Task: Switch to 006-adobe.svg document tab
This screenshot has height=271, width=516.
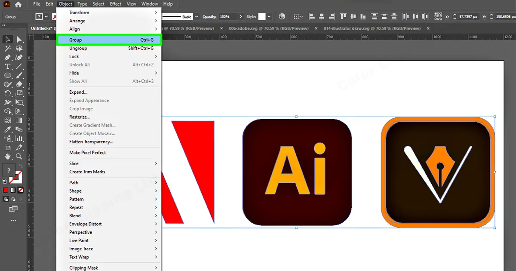Action: click(269, 28)
